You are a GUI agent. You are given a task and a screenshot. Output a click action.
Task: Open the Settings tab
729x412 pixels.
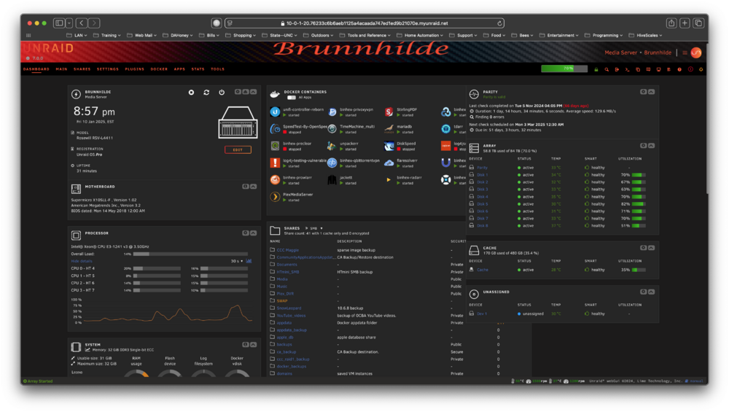coord(107,69)
